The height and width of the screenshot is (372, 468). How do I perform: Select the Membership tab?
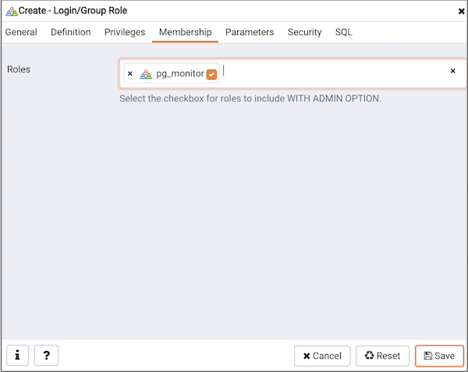click(185, 32)
